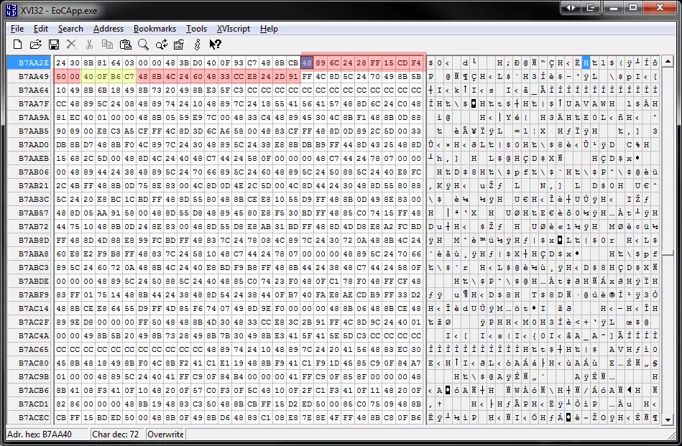Click the Options checklist toolbar icon
Screen dimensions: 682x446
(179, 44)
